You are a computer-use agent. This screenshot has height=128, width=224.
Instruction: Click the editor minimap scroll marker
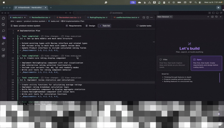154,42
